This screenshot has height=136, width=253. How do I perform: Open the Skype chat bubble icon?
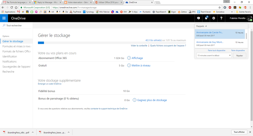(x=199, y=18)
